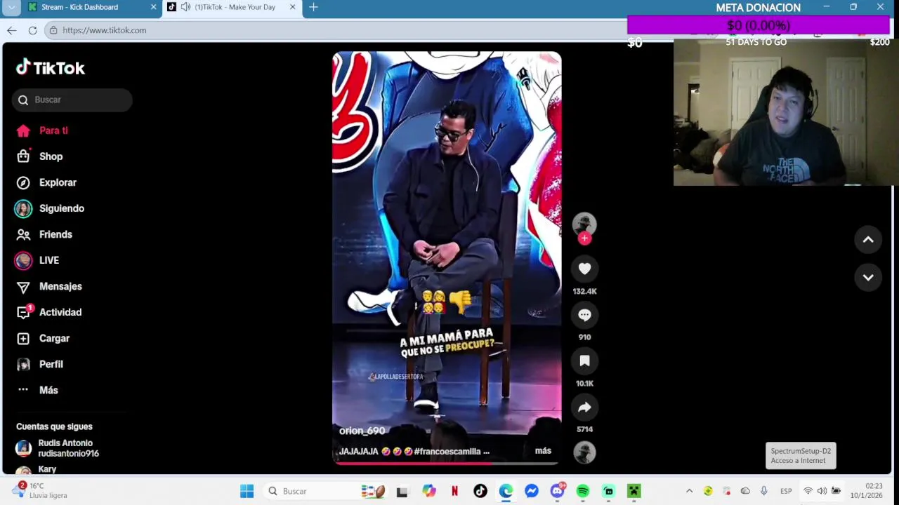Follow creator with the red plus button
Viewport: 899px width, 505px height.
pyautogui.click(x=584, y=238)
